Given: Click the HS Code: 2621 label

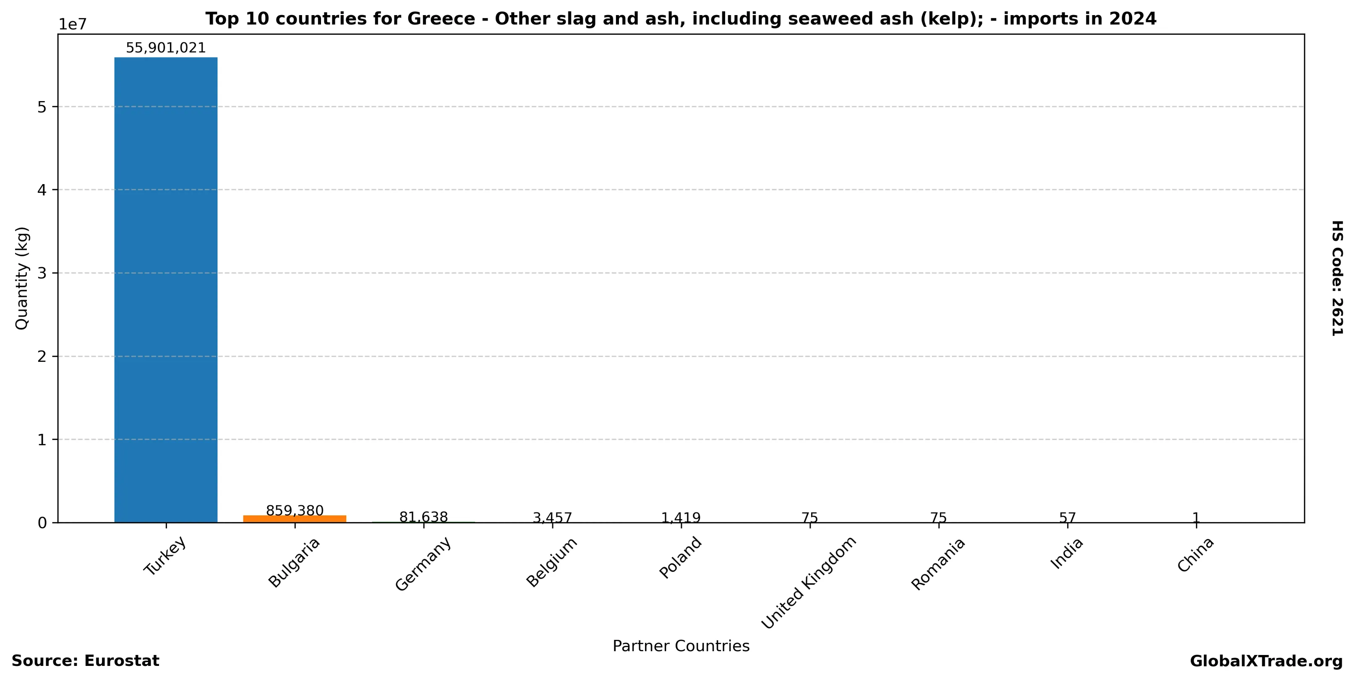Looking at the screenshot, I should pyautogui.click(x=1337, y=278).
